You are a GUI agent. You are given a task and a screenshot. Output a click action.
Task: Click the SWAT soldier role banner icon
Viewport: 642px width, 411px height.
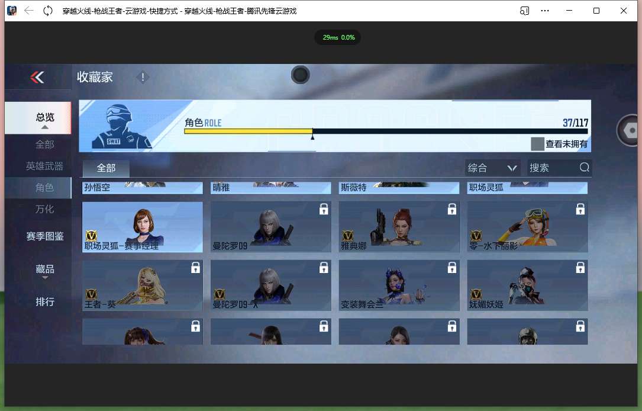(x=121, y=126)
